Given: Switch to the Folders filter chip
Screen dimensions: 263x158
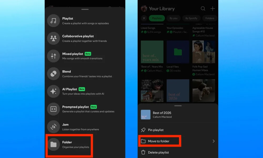Looking at the screenshot, I should [x=210, y=18].
